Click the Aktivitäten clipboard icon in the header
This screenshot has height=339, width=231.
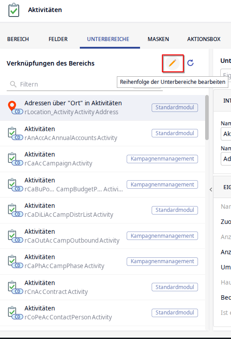(x=14, y=10)
